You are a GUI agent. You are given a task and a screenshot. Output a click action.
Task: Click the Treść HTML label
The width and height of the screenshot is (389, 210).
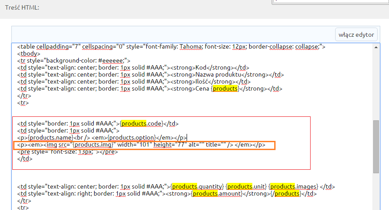(22, 7)
